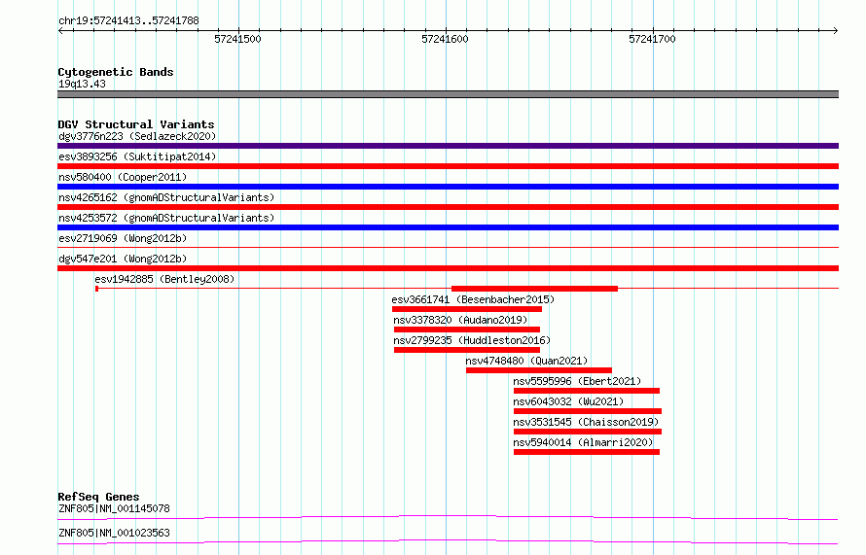Select the dark purple dgv3776n223 variant bar

pyautogui.click(x=448, y=146)
